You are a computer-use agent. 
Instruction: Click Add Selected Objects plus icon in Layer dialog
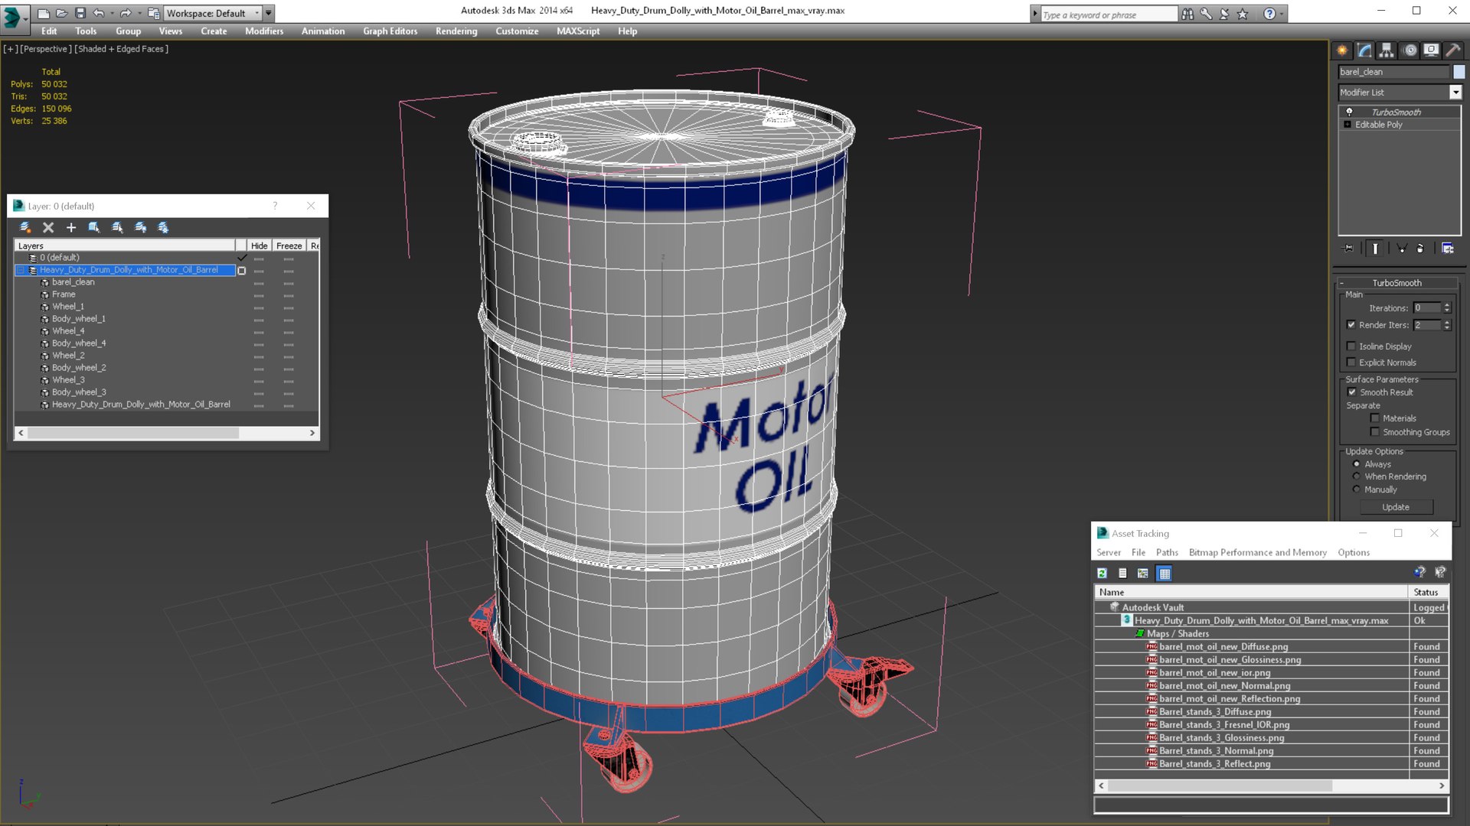click(x=71, y=227)
